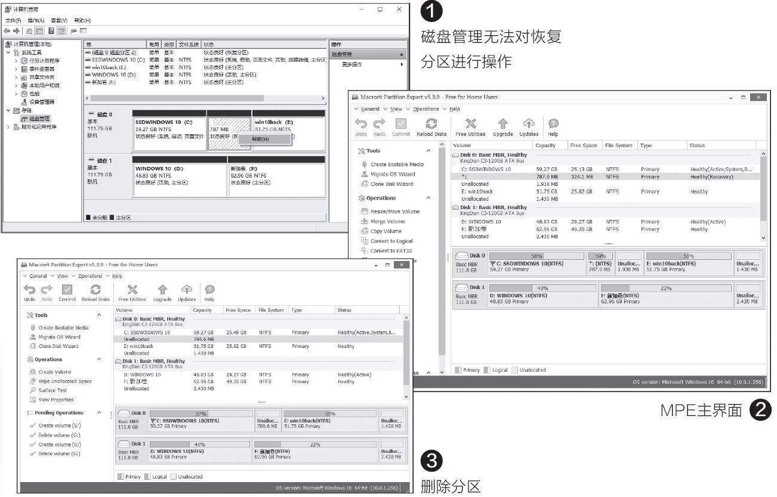Image resolution: width=777 pixels, height=497 pixels.
Task: Click the 文件系统 column header in disk management
Action: (189, 45)
